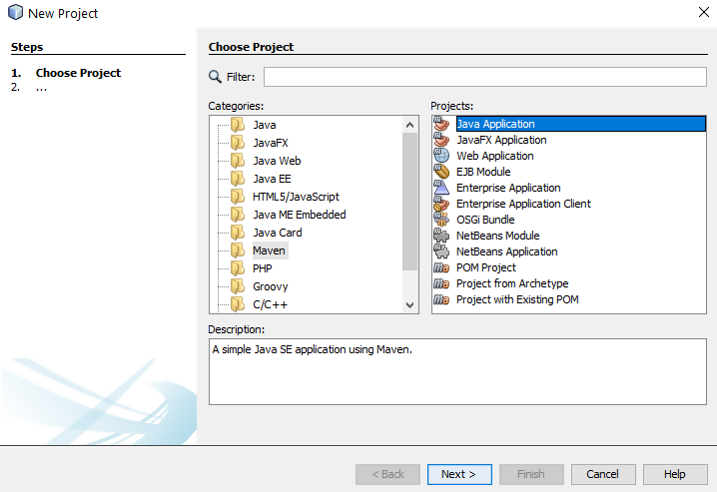717x492 pixels.
Task: Choose JavaFX Application project type
Action: pos(501,140)
